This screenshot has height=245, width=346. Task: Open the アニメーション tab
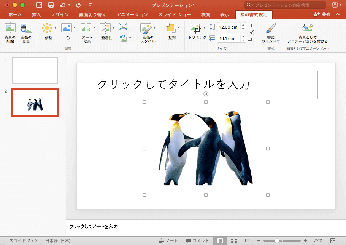pyautogui.click(x=132, y=15)
